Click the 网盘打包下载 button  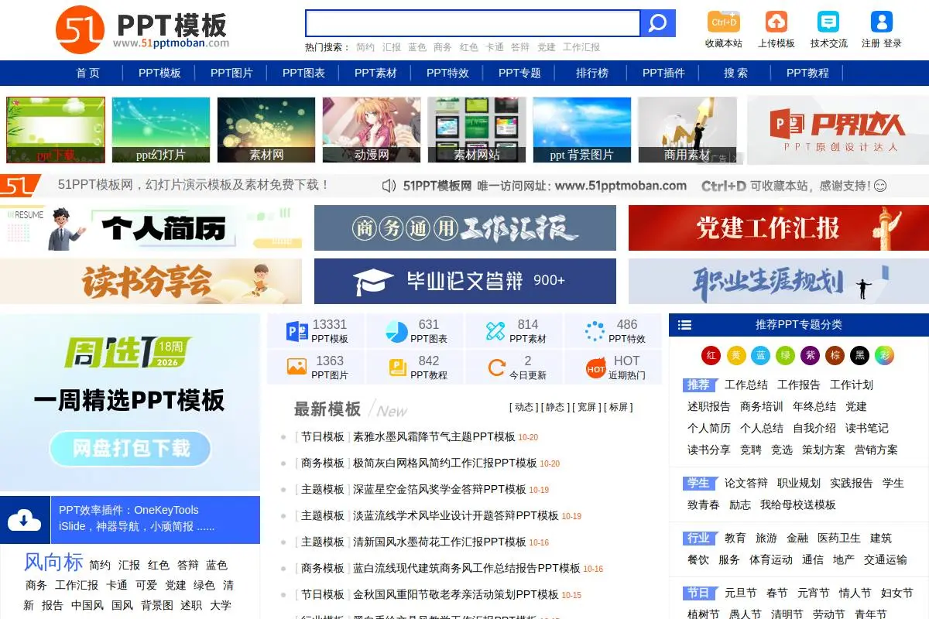pyautogui.click(x=131, y=448)
